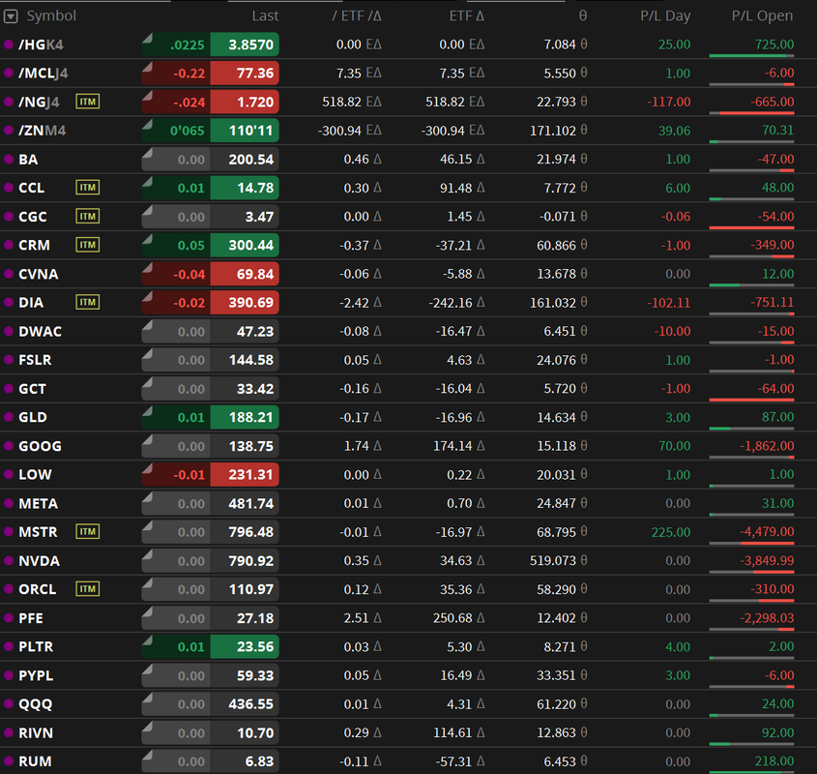817x774 pixels.
Task: Click the / ETF /Δ column header
Action: tap(357, 16)
